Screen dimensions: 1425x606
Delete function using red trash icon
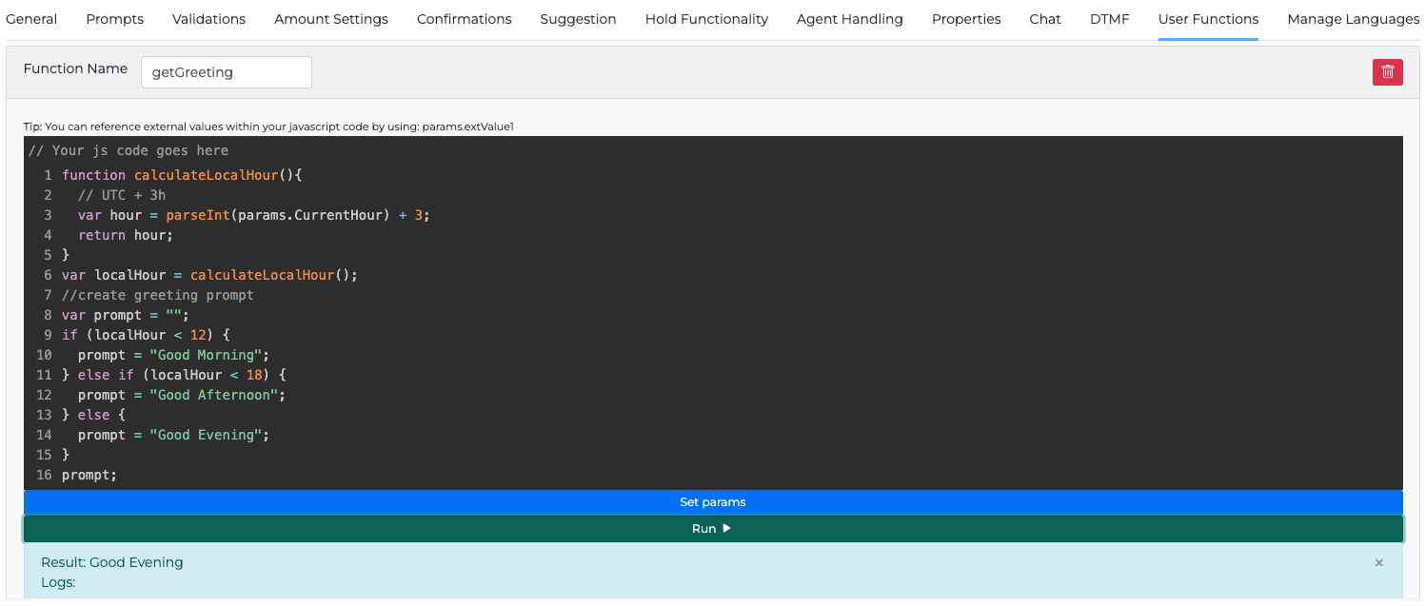[x=1387, y=72]
